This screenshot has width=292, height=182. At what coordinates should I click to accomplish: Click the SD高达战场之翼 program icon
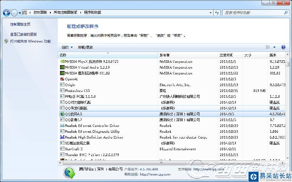tap(62, 143)
